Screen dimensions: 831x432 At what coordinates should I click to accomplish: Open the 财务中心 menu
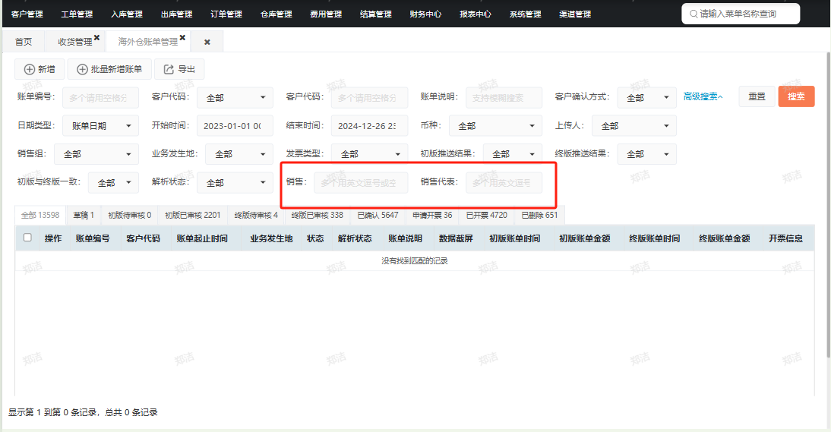click(425, 14)
